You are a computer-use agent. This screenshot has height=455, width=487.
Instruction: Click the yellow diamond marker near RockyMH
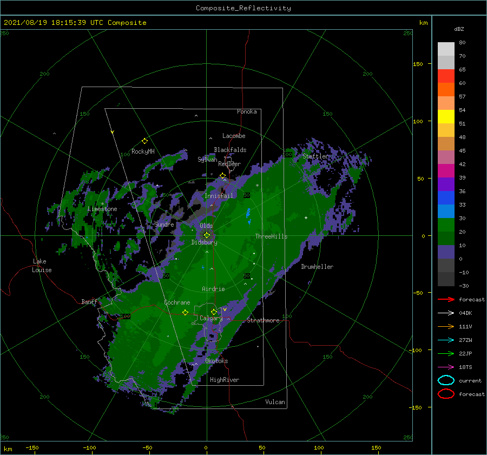pos(144,141)
